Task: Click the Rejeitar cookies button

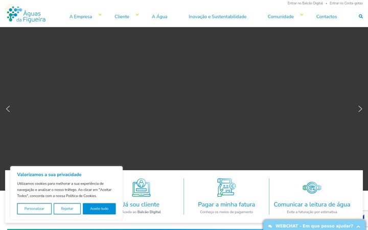Action: pyautogui.click(x=67, y=209)
